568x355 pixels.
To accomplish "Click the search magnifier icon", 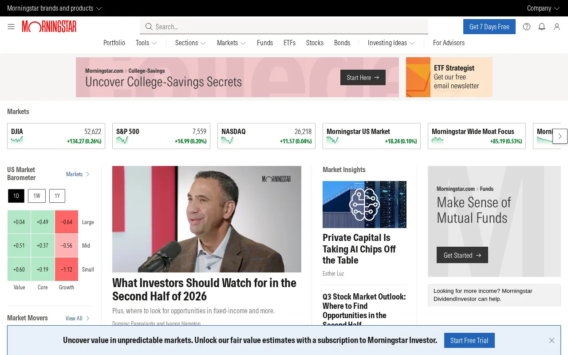I will (x=149, y=27).
